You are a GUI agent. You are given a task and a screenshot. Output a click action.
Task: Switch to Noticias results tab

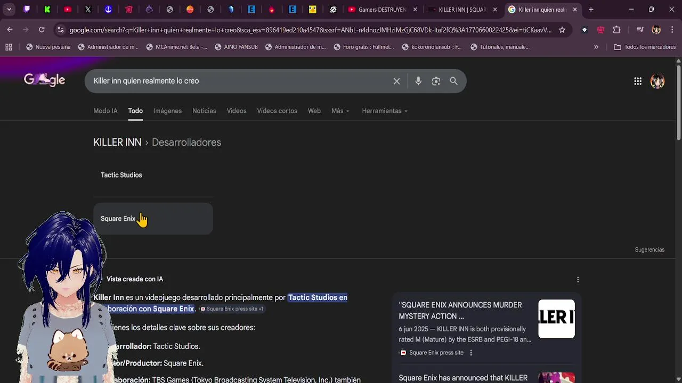[x=204, y=111]
